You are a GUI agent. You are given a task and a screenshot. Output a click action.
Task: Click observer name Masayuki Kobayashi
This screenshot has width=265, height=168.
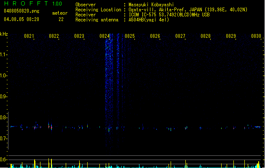(x=151, y=5)
